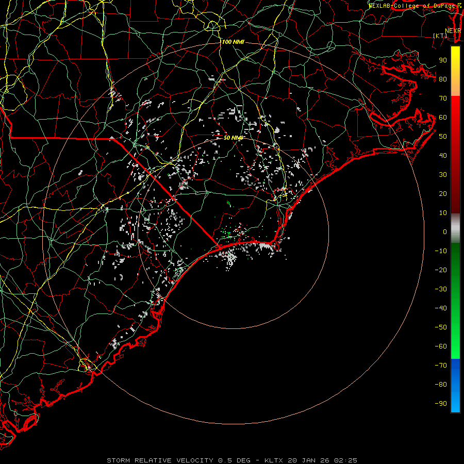Click the [KT] units label
464x464 pixels.
[440, 36]
